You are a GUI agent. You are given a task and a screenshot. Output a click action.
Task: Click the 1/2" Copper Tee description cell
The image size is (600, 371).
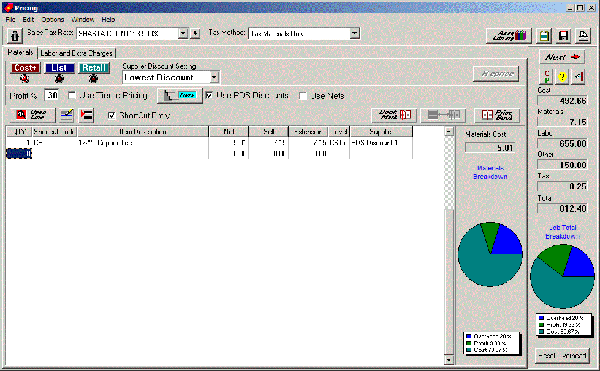tap(143, 143)
